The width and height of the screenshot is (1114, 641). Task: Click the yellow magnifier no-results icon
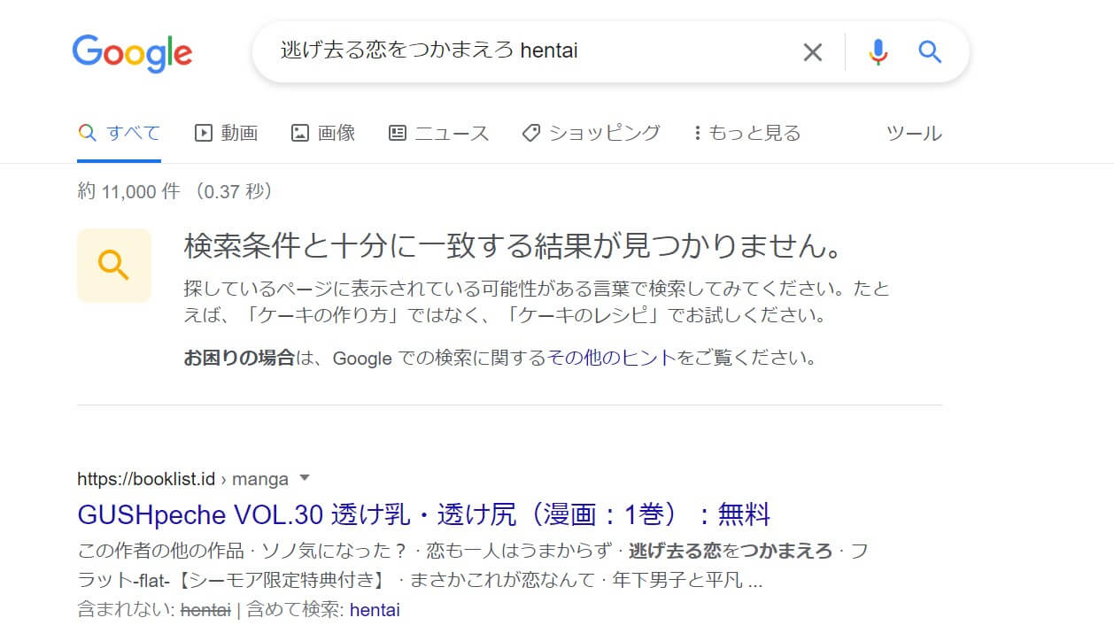click(114, 265)
